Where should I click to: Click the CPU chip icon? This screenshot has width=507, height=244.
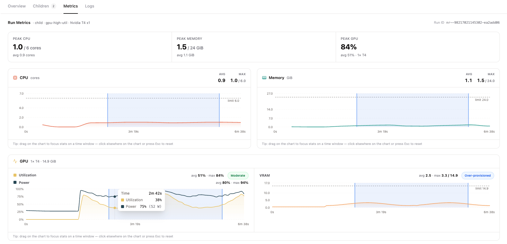point(15,78)
